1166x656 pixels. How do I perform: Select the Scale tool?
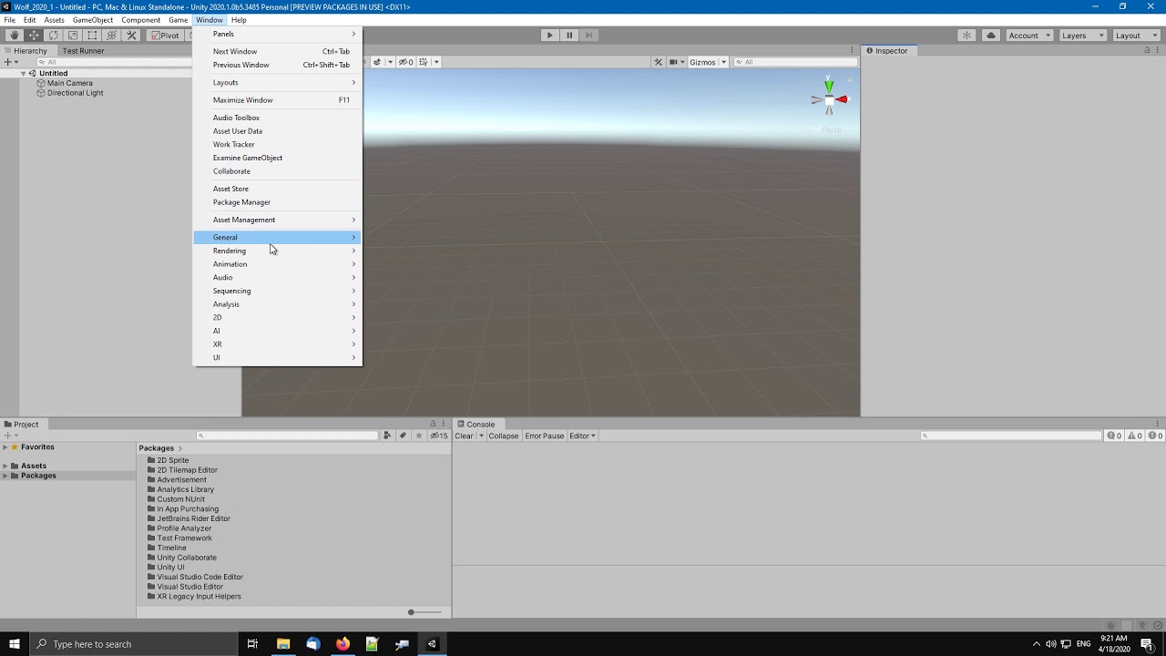click(x=73, y=35)
